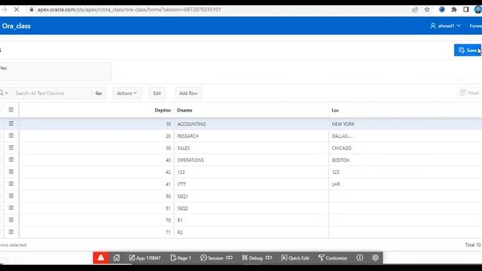Focus the Search All Text Columns field
Viewport: 482px width, 271px height.
[x=52, y=93]
